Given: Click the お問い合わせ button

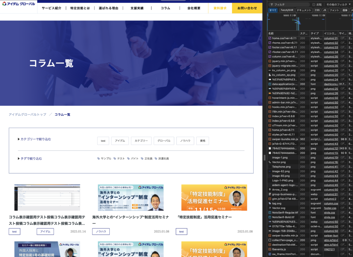Looking at the screenshot, I should [247, 8].
